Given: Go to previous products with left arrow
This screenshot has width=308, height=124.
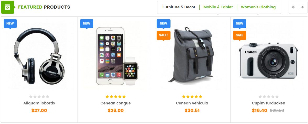Looking at the screenshot, I should click(293, 7).
